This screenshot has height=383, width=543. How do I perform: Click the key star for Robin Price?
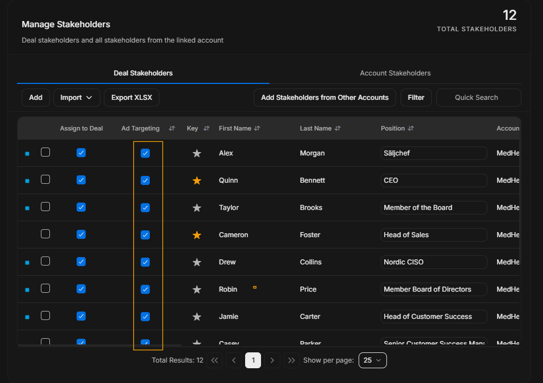click(197, 289)
